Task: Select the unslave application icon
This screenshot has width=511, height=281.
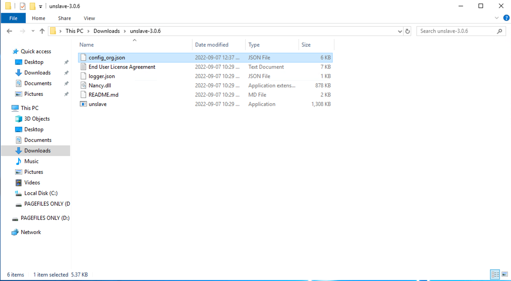Action: point(83,104)
